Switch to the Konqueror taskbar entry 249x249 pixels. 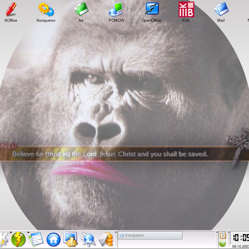point(150,235)
